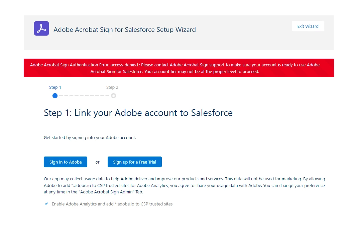
Task: Uncheck the Enable Adobe Analytics checkbox
Action: pos(46,203)
